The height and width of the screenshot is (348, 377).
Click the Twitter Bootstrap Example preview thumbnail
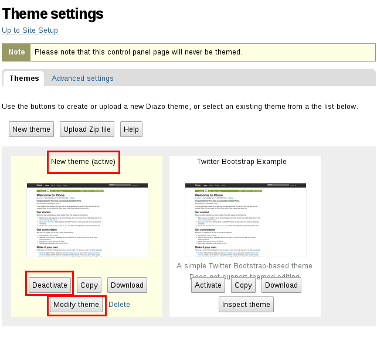click(x=245, y=219)
